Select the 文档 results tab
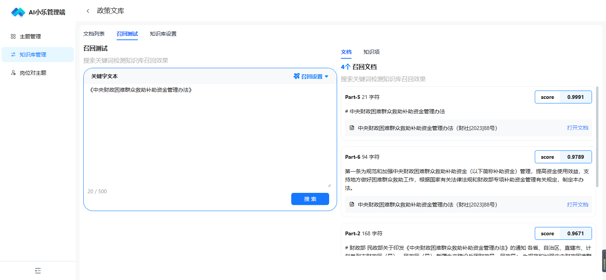Screen dimensions: 606x280 346,52
